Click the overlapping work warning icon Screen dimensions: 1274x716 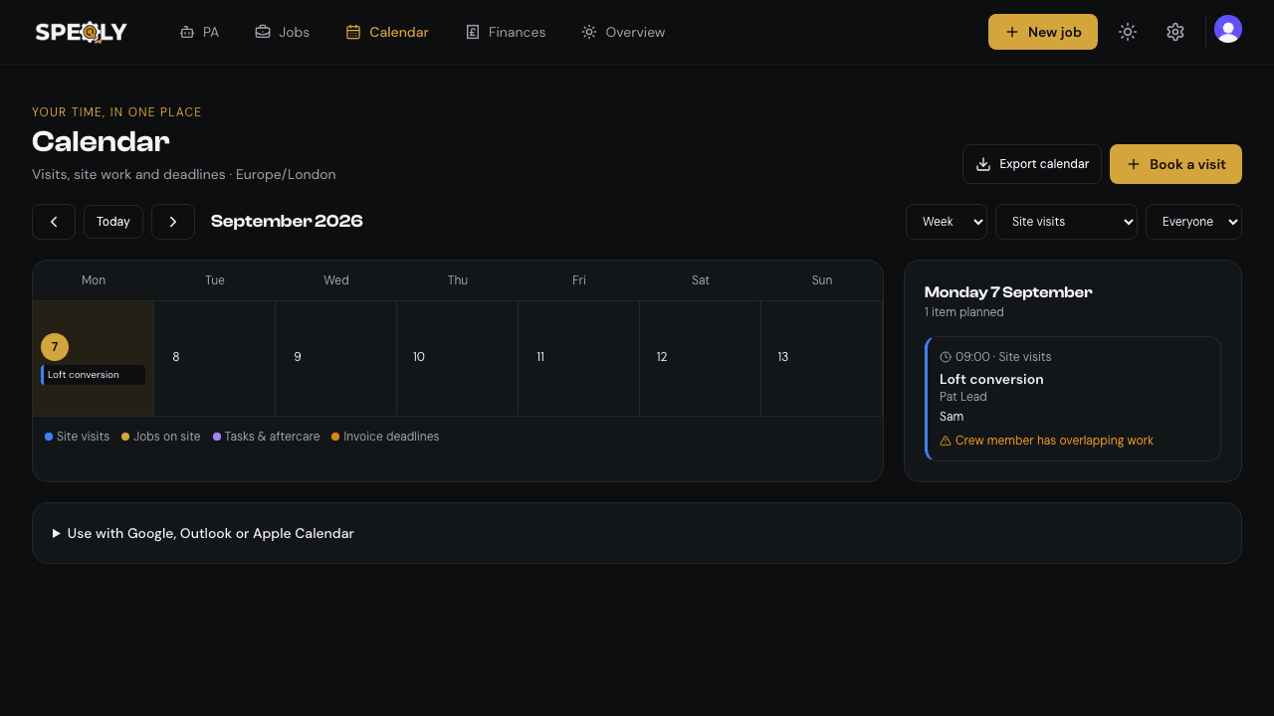(946, 441)
